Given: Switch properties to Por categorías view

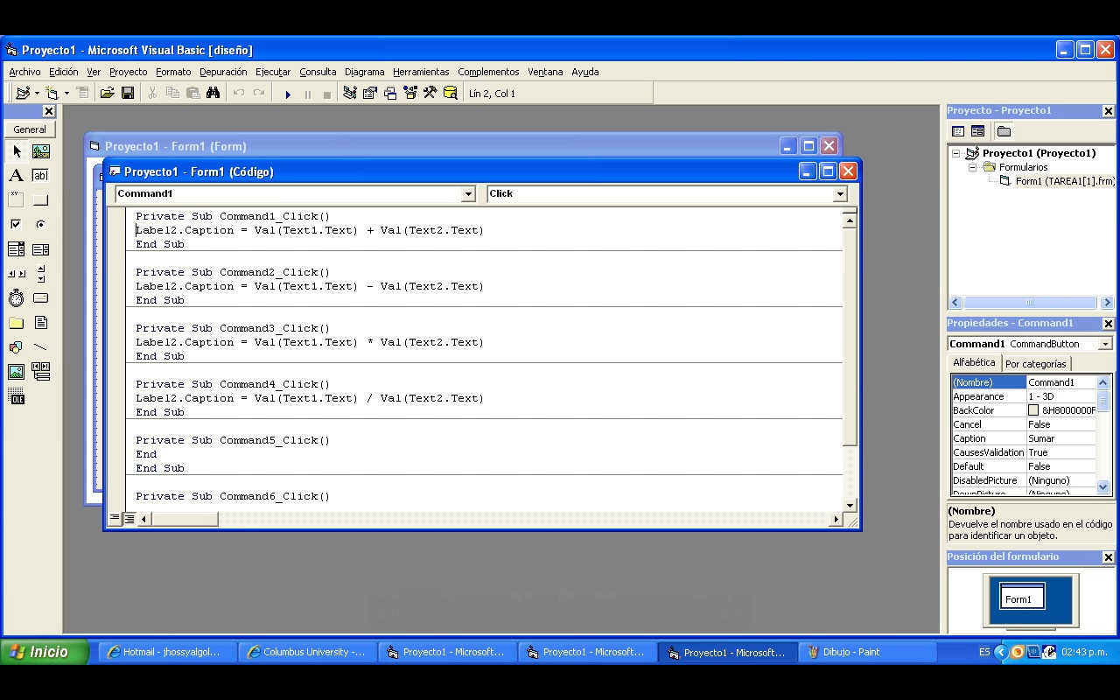Looking at the screenshot, I should (1036, 362).
